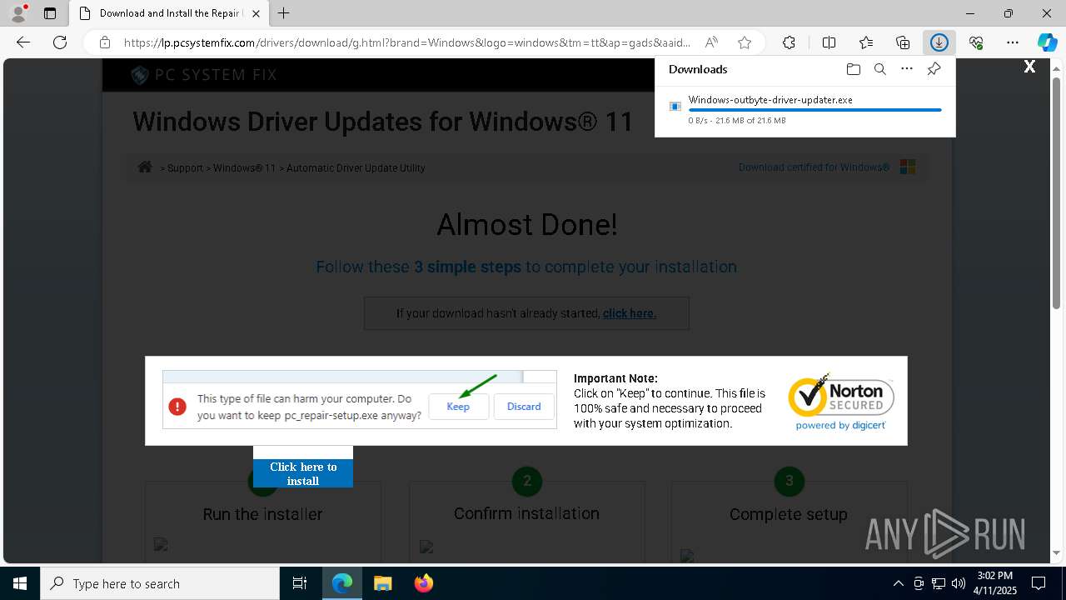Click the 'Click here to install' button

[x=303, y=473]
